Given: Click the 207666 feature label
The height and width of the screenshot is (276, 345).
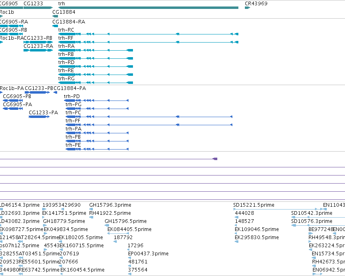Looking at the screenshot, I should (x=69, y=262).
